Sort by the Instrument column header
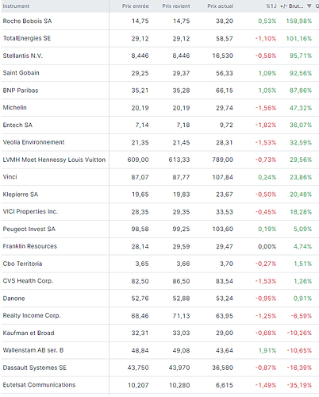 pyautogui.click(x=16, y=6)
